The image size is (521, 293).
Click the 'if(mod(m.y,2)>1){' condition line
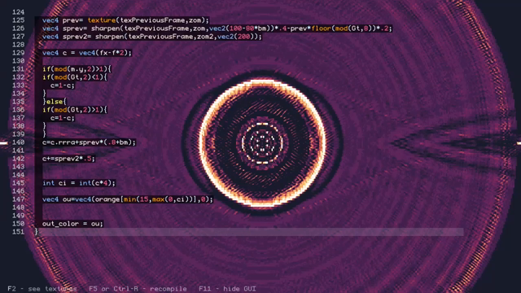tap(77, 69)
